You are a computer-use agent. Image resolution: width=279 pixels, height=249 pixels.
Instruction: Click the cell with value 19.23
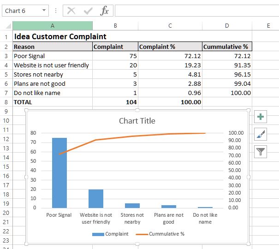pos(170,65)
